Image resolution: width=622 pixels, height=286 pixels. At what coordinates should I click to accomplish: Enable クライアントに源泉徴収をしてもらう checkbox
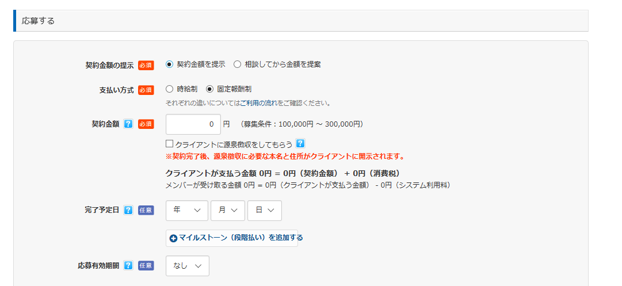click(170, 144)
